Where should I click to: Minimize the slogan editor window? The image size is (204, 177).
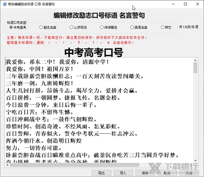(x=173, y=4)
